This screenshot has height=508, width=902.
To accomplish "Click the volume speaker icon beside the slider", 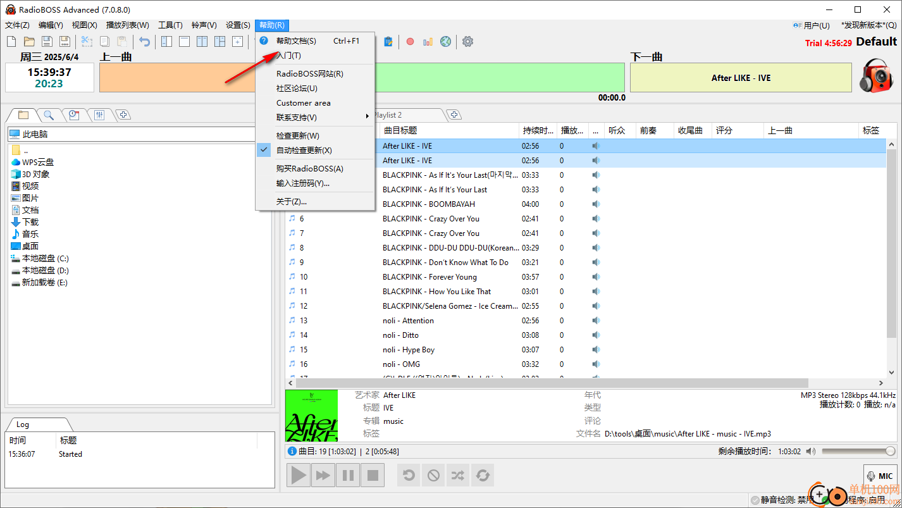I will (811, 451).
